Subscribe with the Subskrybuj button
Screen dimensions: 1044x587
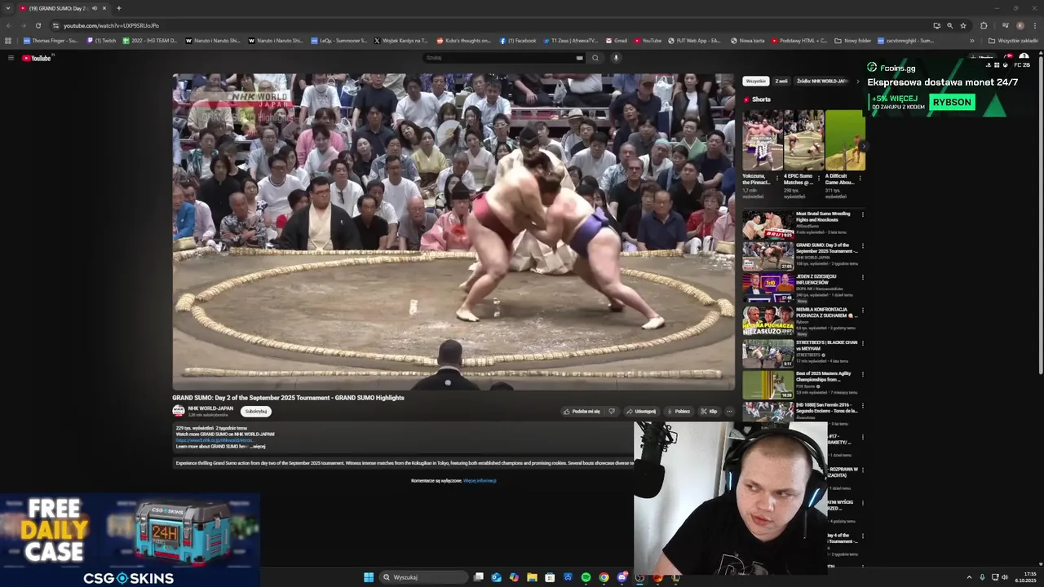(256, 411)
